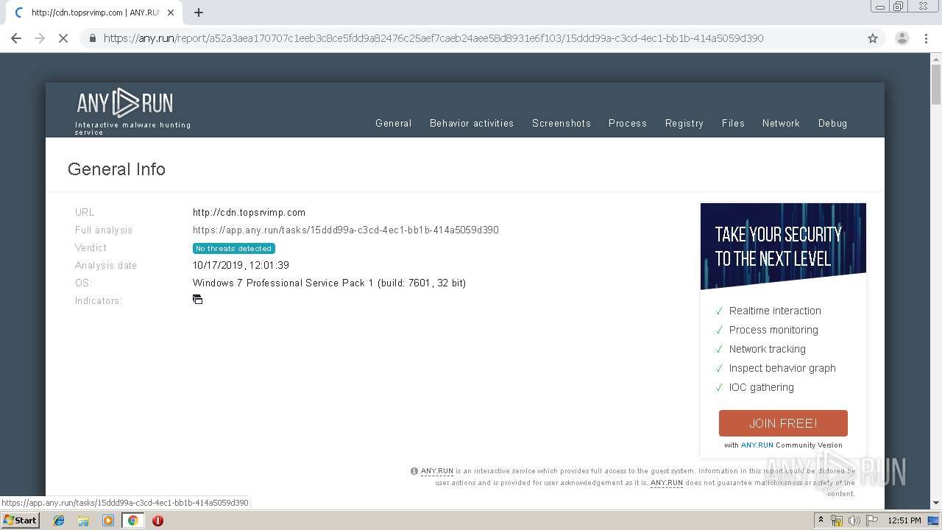Select the Windows 7 Professional OS text
This screenshot has height=530, width=942.
click(329, 283)
